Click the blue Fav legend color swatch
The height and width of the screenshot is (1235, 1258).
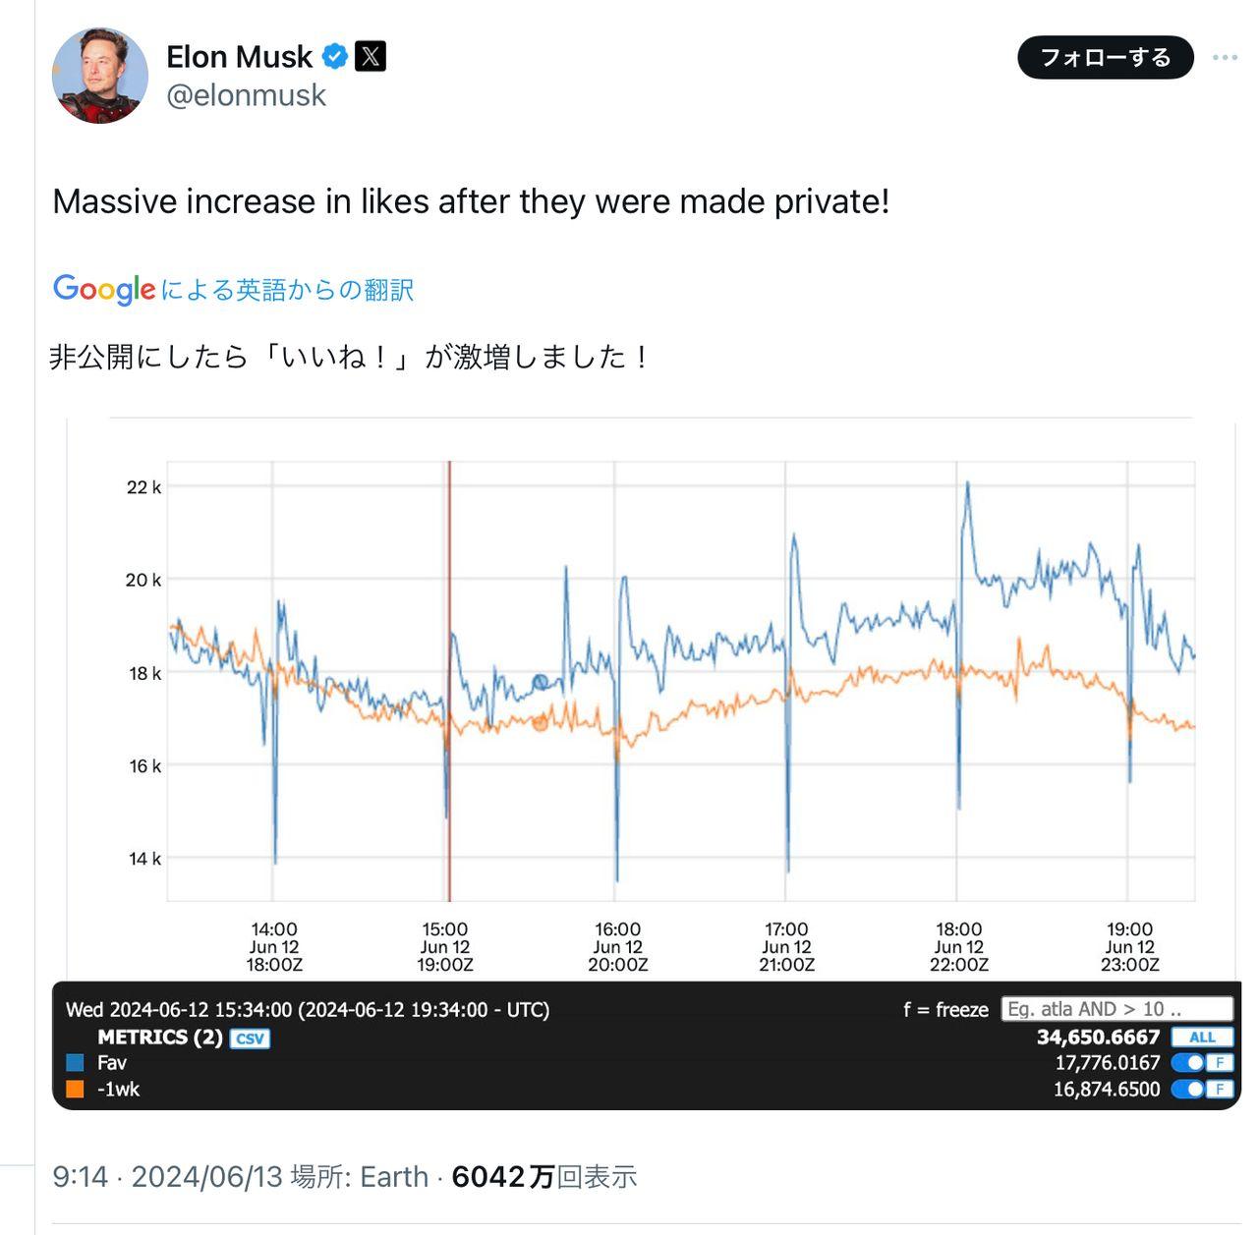(x=73, y=1062)
